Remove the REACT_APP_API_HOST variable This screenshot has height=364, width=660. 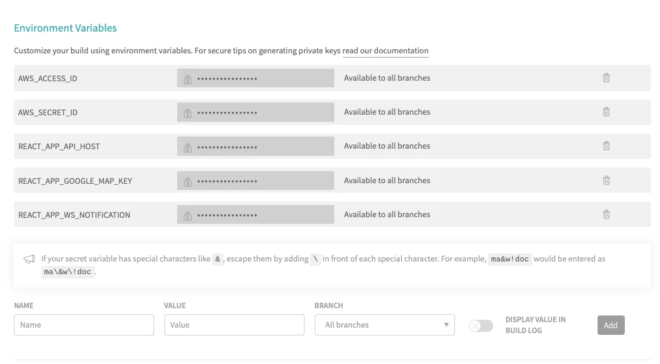tap(606, 146)
